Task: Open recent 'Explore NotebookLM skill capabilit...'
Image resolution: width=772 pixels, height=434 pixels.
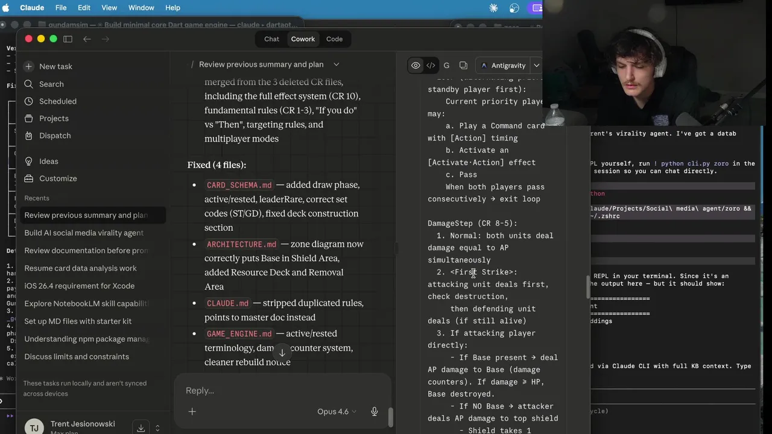Action: pos(92,303)
